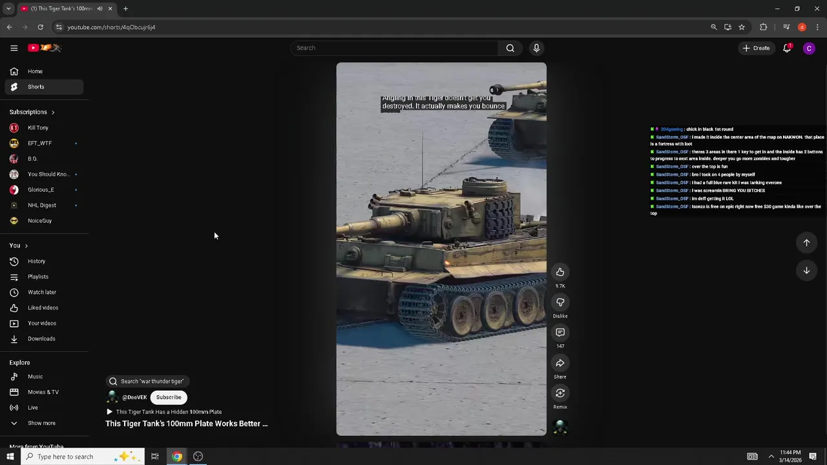The width and height of the screenshot is (827, 465).
Task: Click the YouTube search input field
Action: [x=394, y=48]
